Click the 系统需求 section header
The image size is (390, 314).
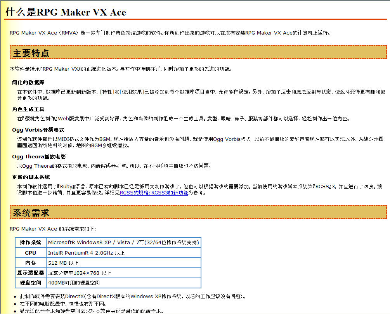click(x=198, y=212)
